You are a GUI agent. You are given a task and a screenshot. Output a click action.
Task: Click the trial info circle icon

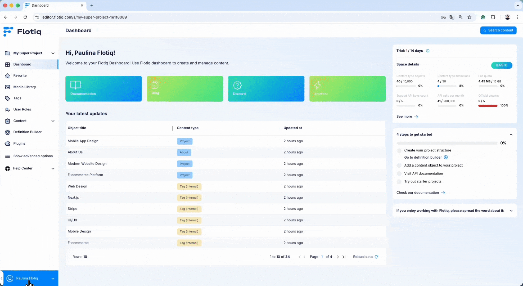[427, 51]
